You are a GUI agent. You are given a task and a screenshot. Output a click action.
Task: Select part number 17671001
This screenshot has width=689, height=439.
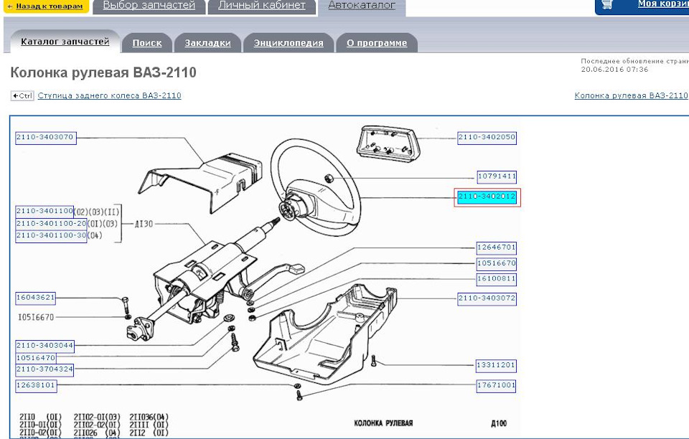pyautogui.click(x=497, y=386)
